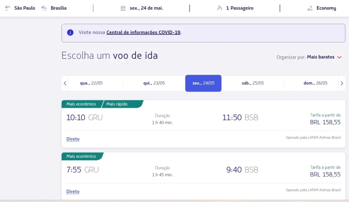This screenshot has width=349, height=202.
Task: Open the 1 Passageiro selector
Action: (x=240, y=8)
